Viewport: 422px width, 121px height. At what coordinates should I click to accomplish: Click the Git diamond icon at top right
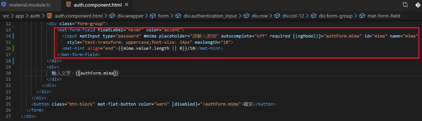coord(418,5)
